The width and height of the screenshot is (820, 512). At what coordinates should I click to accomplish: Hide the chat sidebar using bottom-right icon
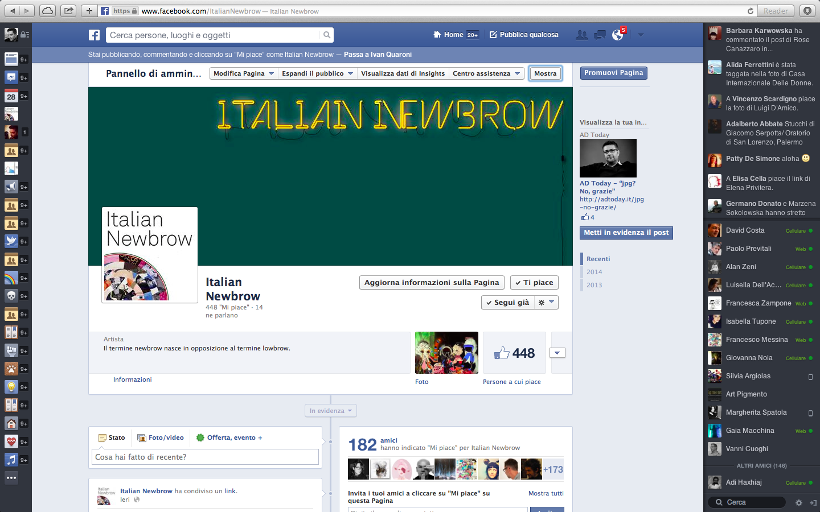tap(813, 503)
